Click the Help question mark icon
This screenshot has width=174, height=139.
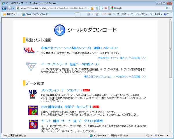[x=165, y=14]
